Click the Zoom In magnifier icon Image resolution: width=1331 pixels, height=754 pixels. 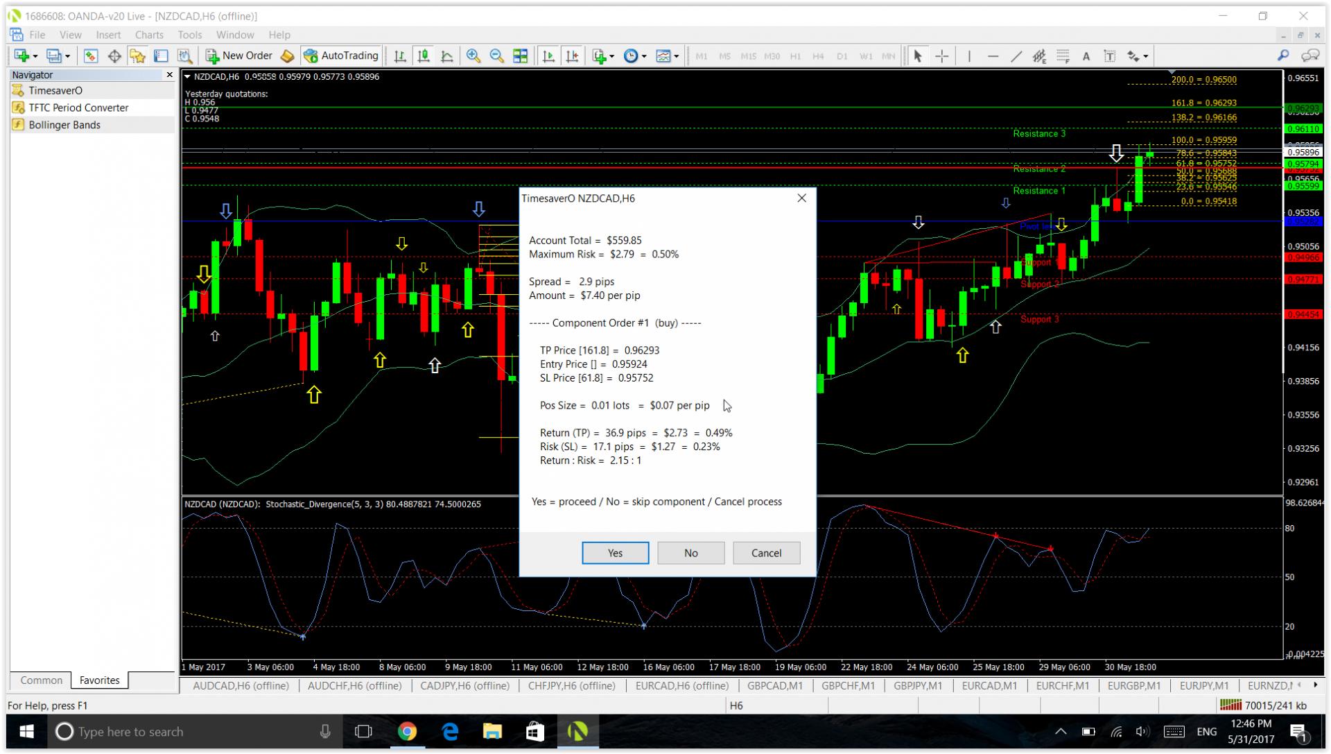pos(473,56)
